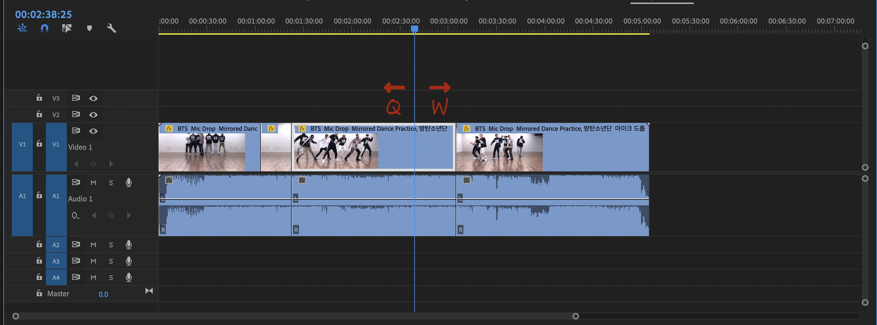Toggle sync lock for V3 track
The height and width of the screenshot is (325, 877).
(x=76, y=98)
